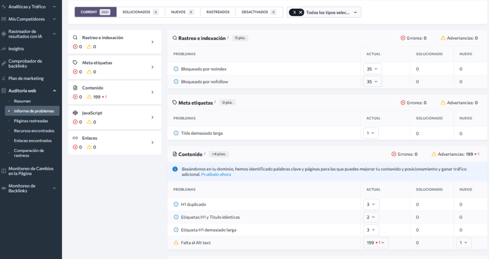Collapse the Auditoría web sidebar section
This screenshot has height=259, width=489.
click(54, 90)
